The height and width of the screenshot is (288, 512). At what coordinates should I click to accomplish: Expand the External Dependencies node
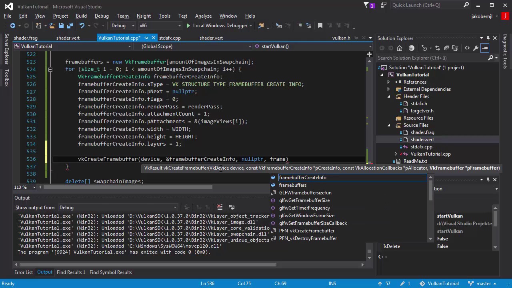[x=388, y=89]
